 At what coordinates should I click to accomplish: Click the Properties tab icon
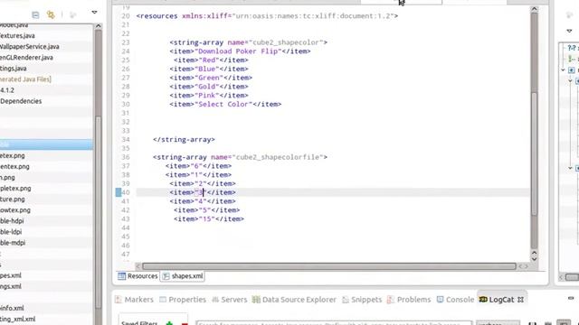[x=163, y=300]
